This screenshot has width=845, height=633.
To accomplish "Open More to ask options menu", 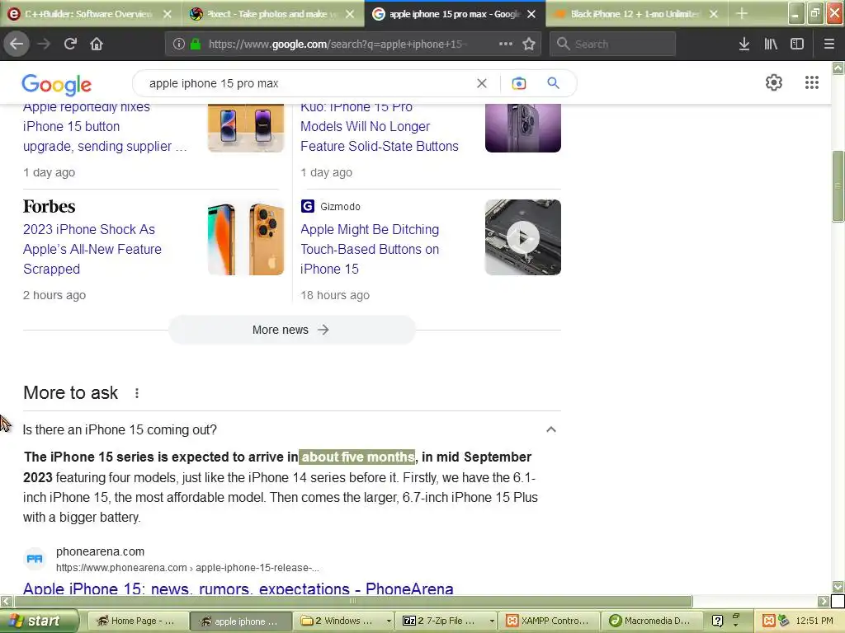I will point(137,393).
